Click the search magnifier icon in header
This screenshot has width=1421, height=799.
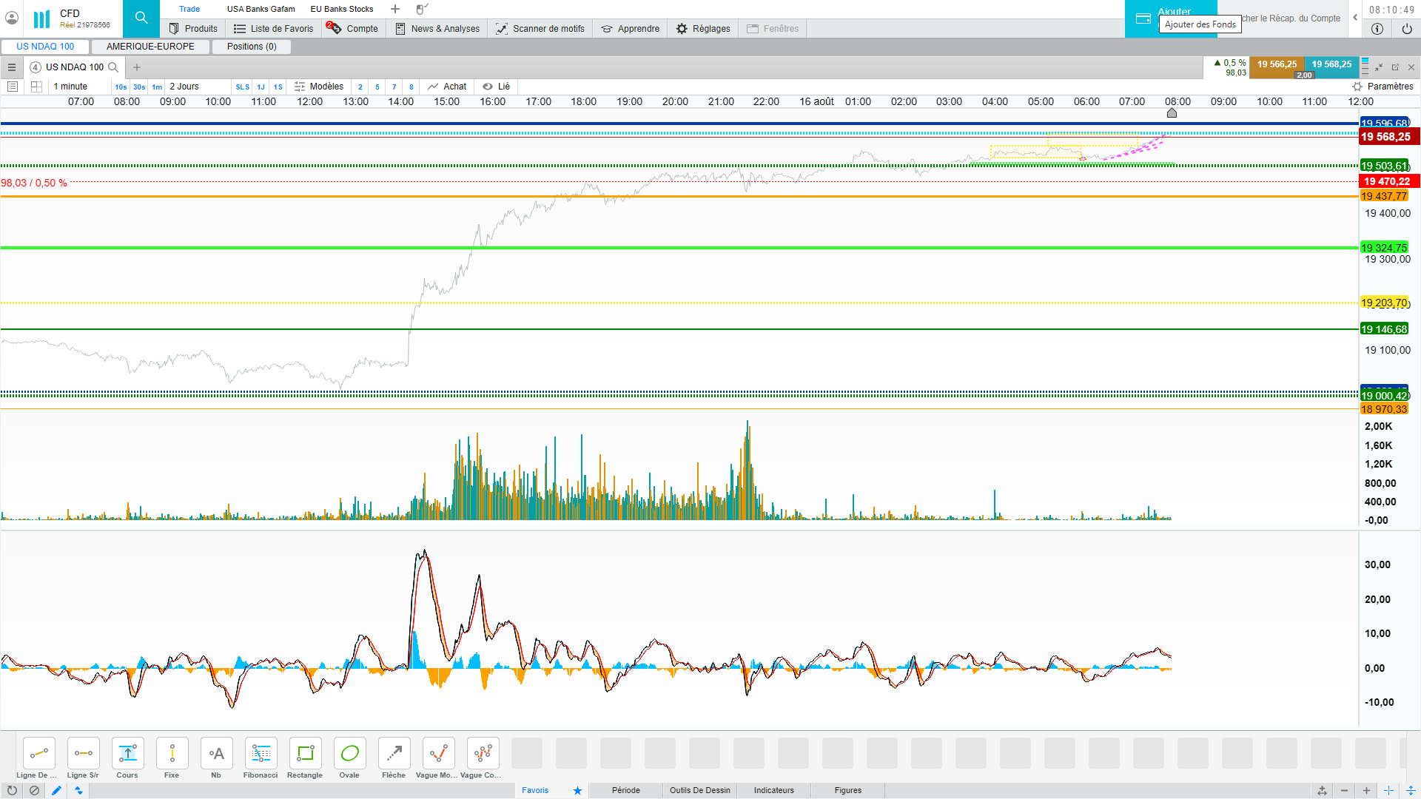141,18
